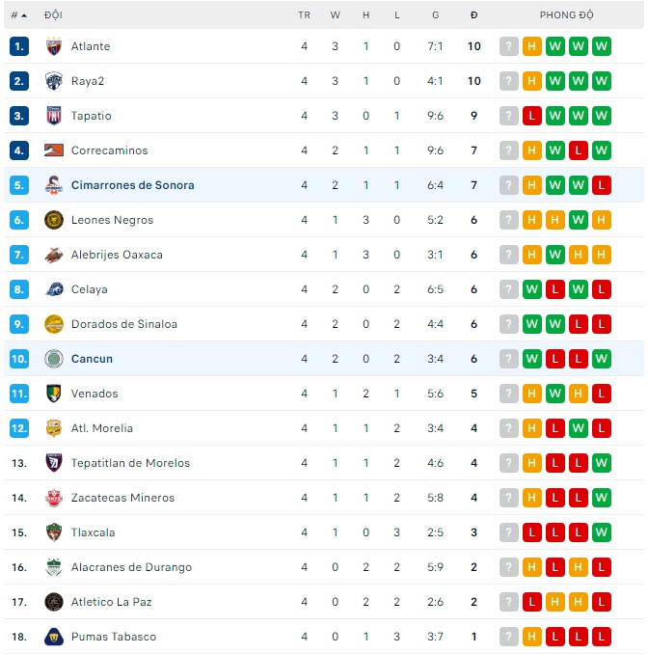Open the Cancun team link

pyautogui.click(x=92, y=359)
